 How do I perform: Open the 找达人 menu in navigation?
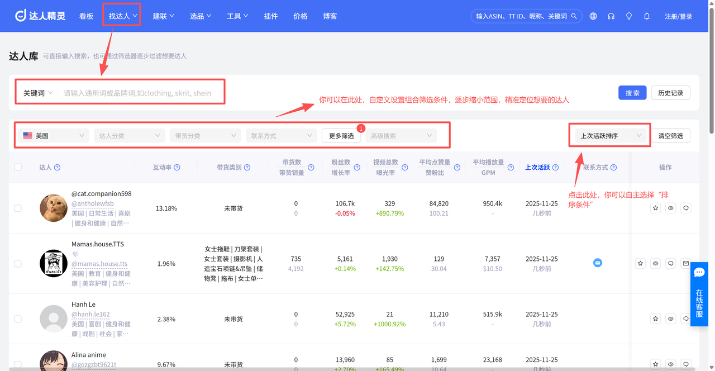[x=122, y=16]
